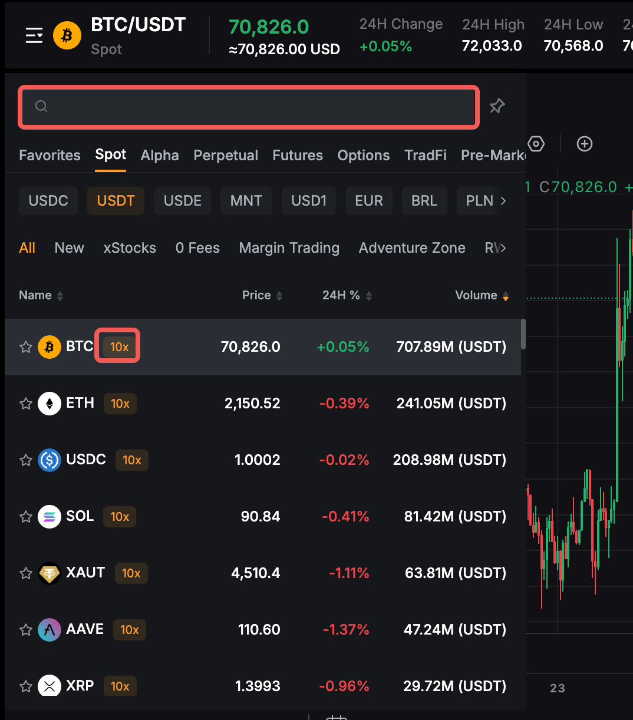Switch to the Perpetual tab
Viewport: 633px width, 720px height.
point(226,156)
